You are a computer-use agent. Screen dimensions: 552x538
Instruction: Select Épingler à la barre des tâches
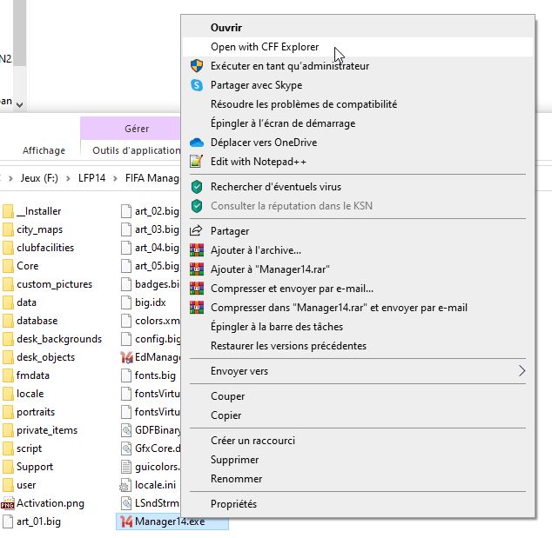[358, 327]
